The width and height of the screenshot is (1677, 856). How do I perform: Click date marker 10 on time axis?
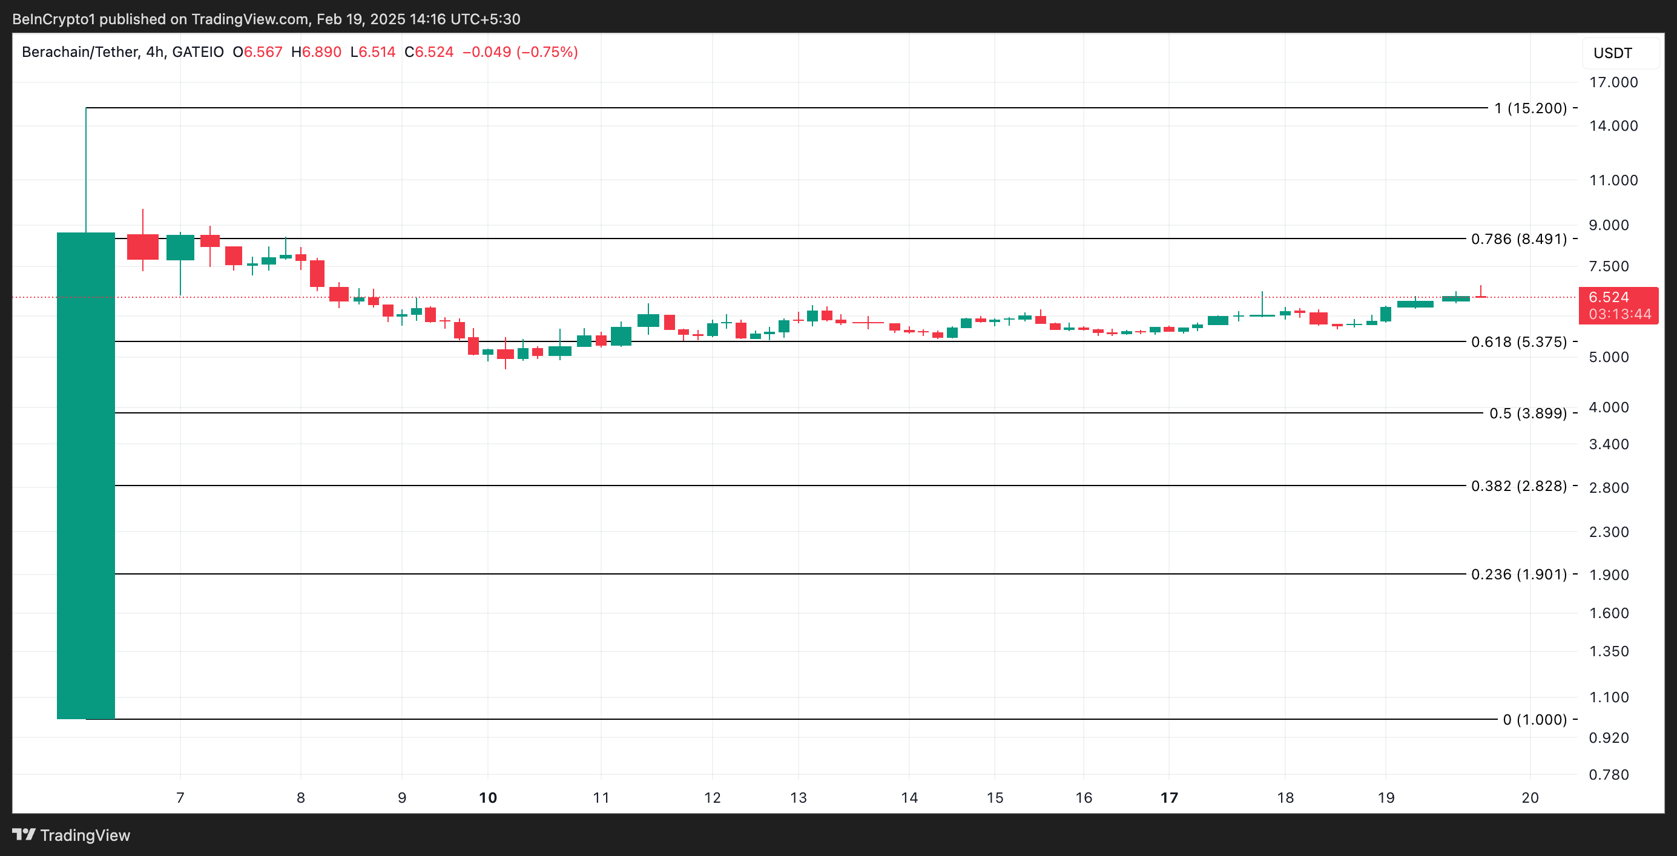[x=487, y=797]
